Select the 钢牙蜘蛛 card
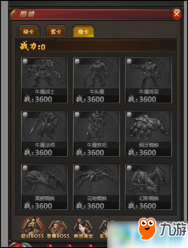Screen dimensions: 188x248 click(x=149, y=134)
